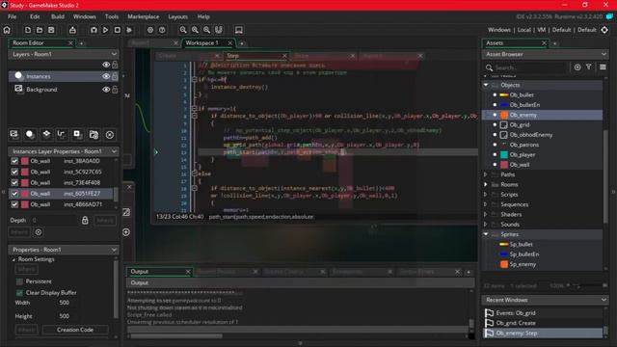Reset workspace zoom with the magnifier icon
Image resolution: width=617 pixels, height=347 pixels.
point(206,30)
